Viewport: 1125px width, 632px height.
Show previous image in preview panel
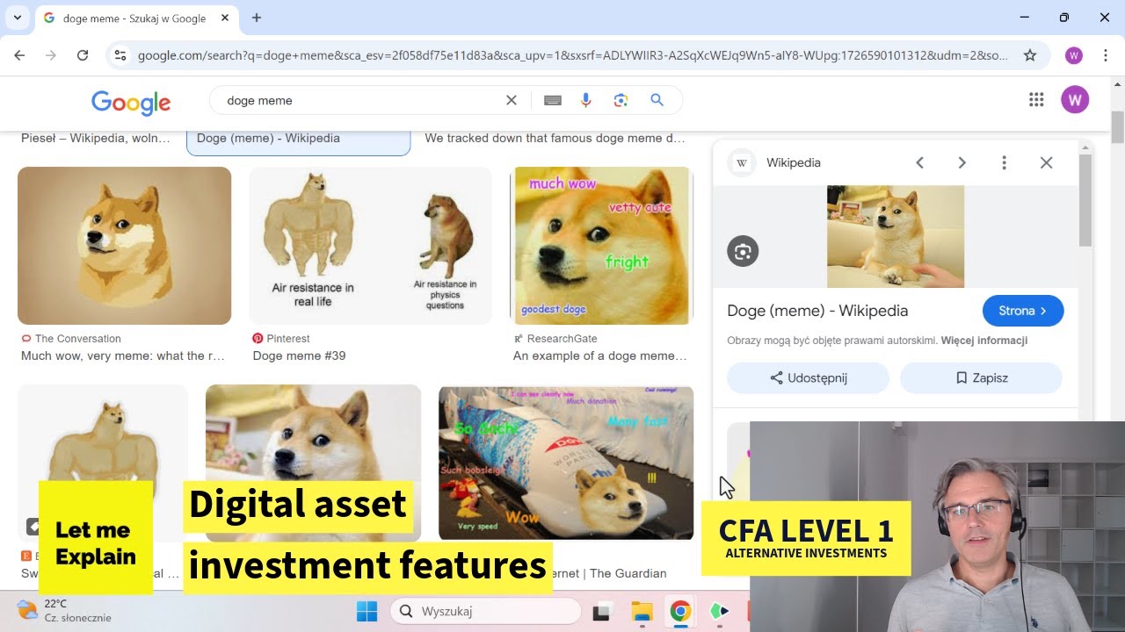[919, 162]
